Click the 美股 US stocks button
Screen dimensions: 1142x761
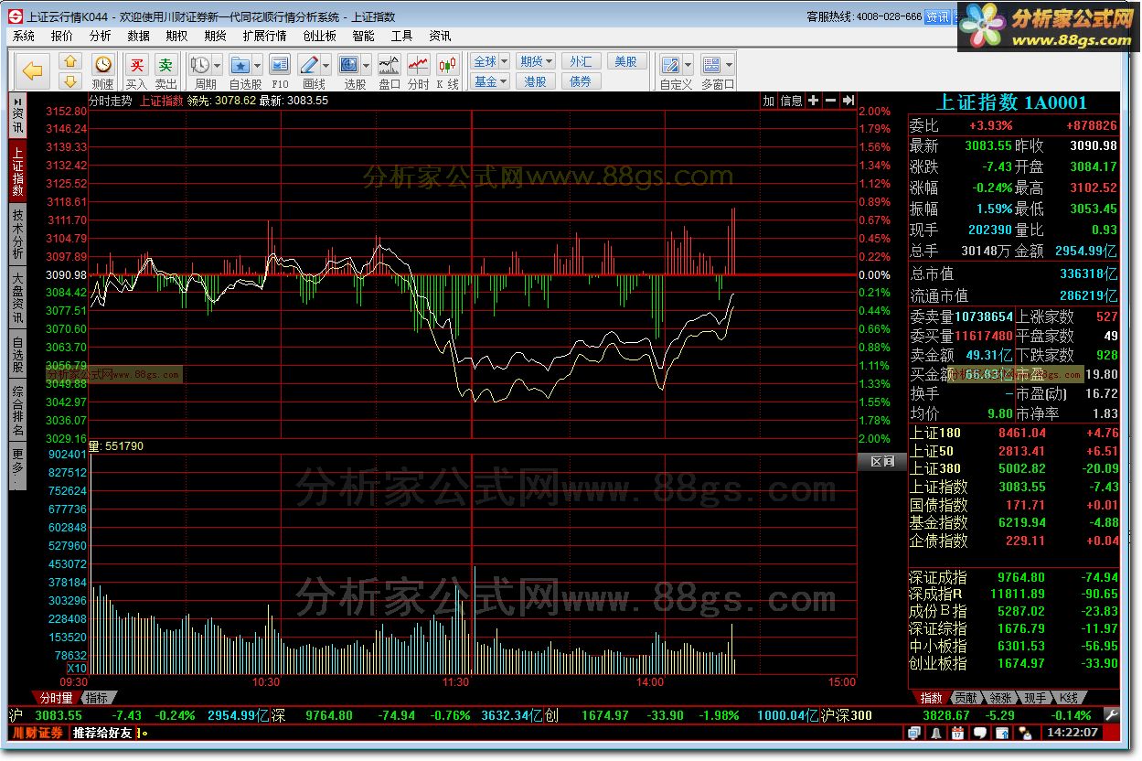click(x=627, y=61)
